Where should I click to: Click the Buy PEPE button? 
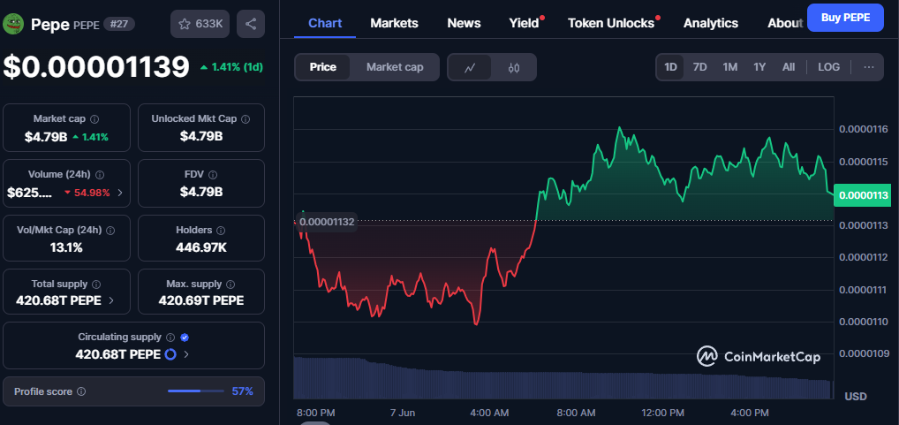(845, 17)
